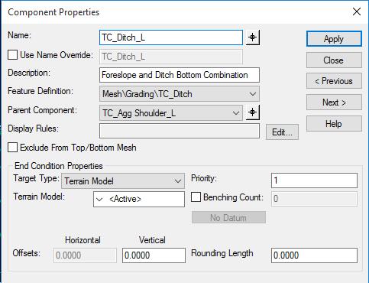
Task: Expand the Parent Component dropdown
Action: pyautogui.click(x=171, y=112)
